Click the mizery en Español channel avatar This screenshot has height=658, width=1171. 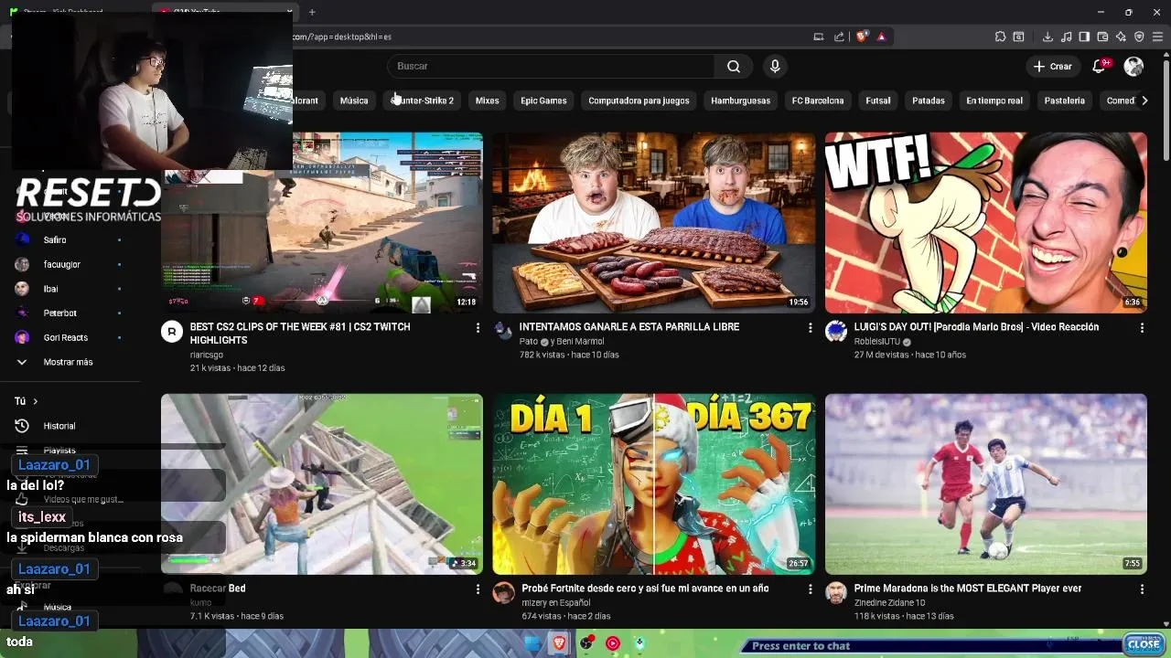click(504, 593)
